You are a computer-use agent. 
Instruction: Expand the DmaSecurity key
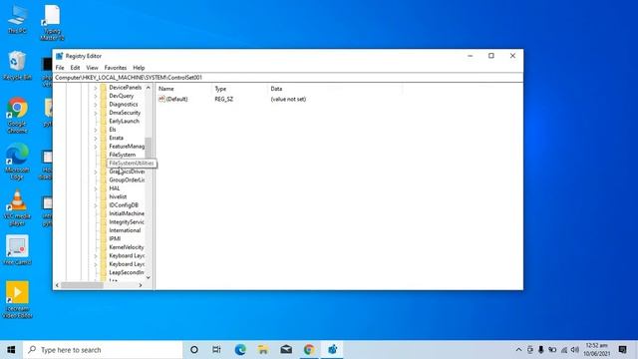coord(96,113)
